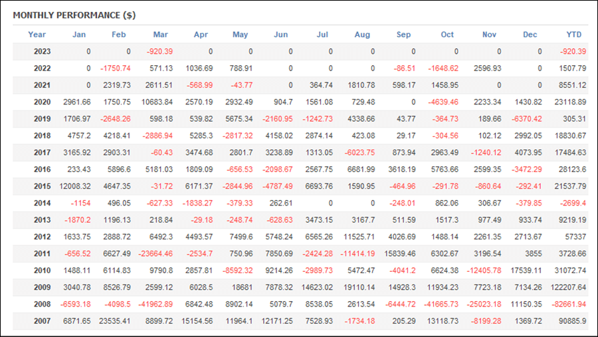Click the Jan column header
Viewport: 598px width, 337px height.
coord(79,35)
